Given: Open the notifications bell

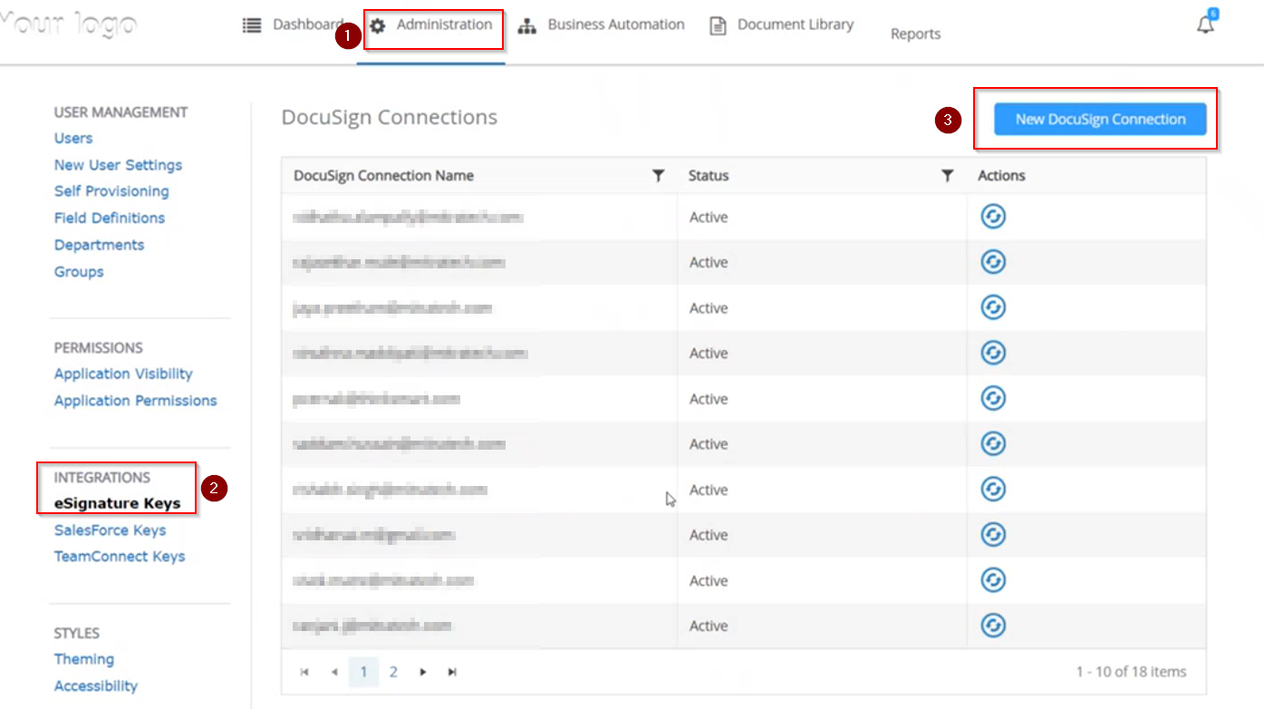Looking at the screenshot, I should [1205, 24].
